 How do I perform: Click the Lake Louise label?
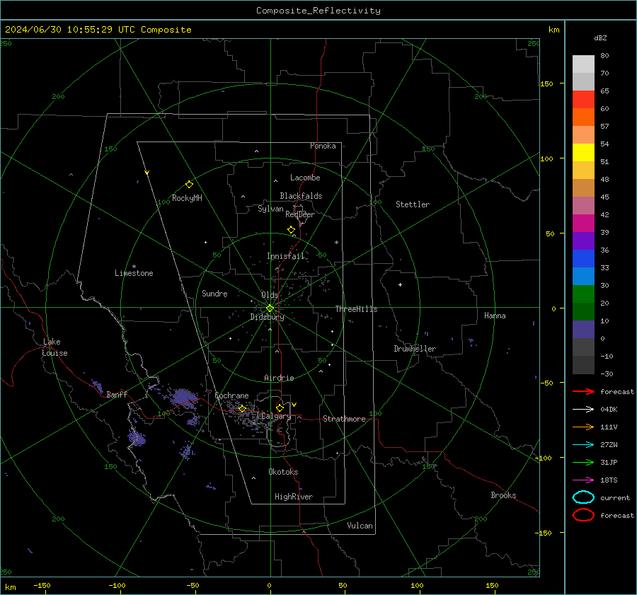pyautogui.click(x=54, y=347)
